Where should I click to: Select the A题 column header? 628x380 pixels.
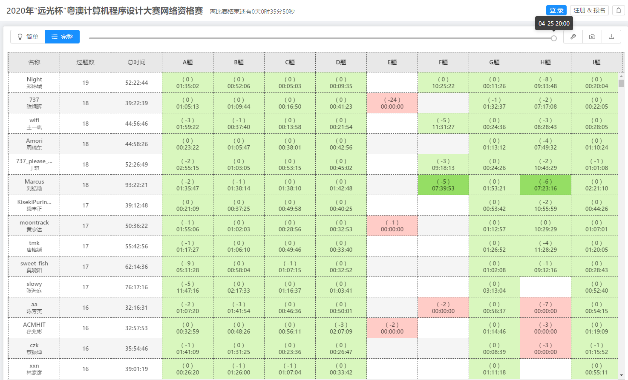pos(187,62)
